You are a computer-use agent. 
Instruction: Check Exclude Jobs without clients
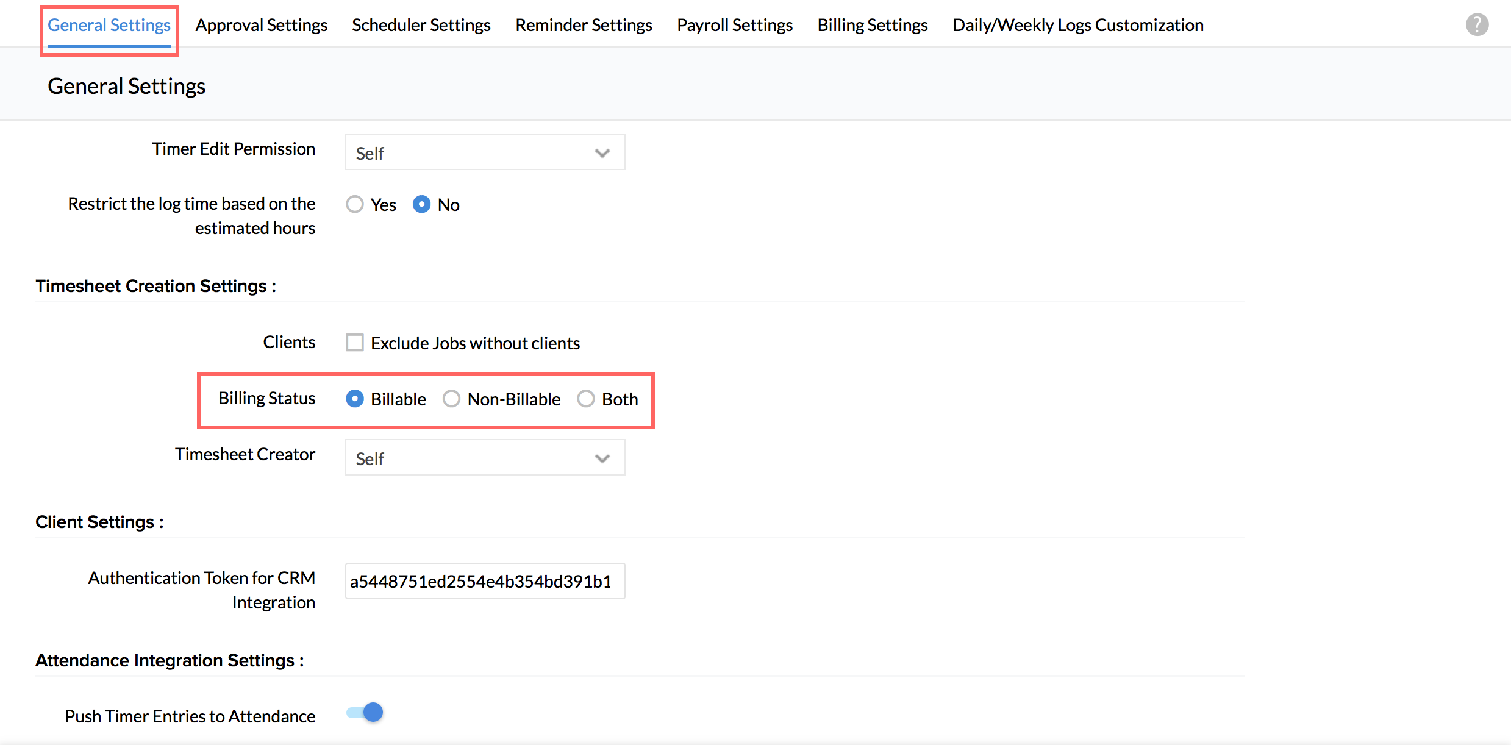[x=355, y=343]
